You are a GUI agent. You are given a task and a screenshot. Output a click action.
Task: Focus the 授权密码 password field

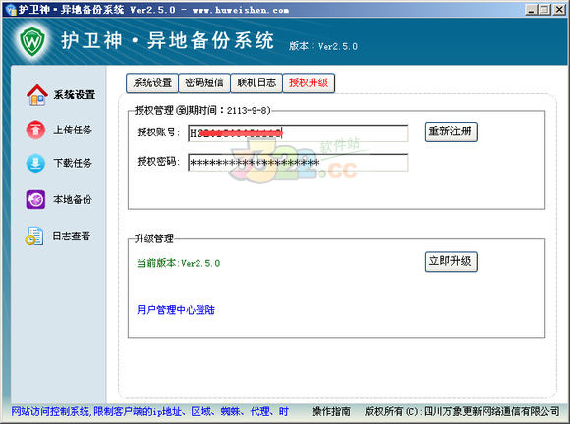(x=298, y=162)
